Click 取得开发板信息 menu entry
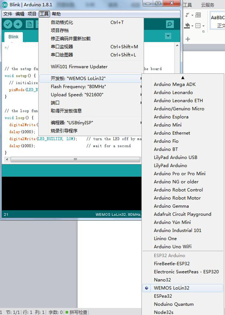 [66, 111]
